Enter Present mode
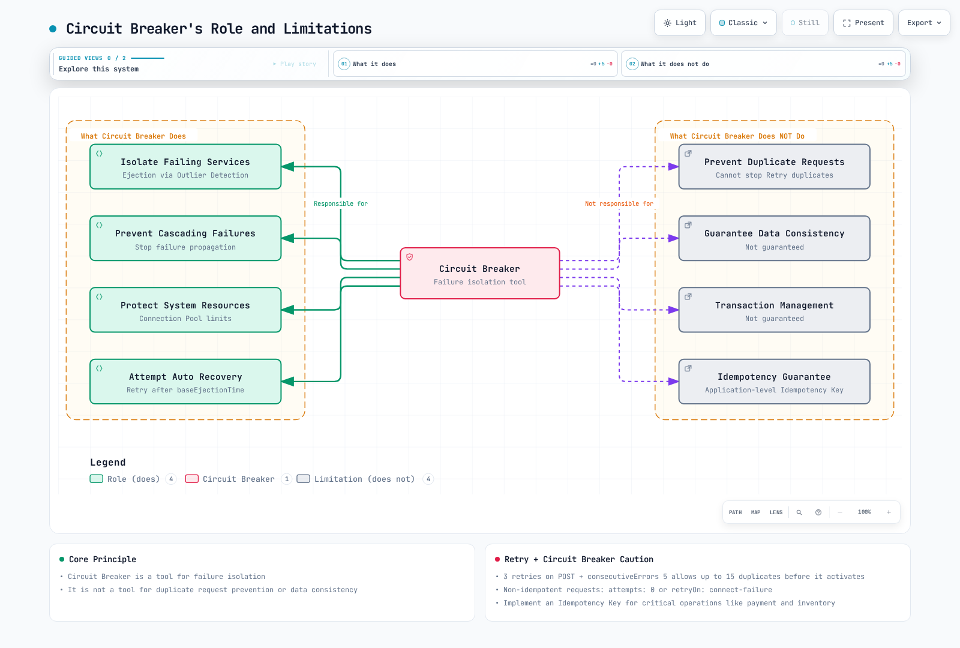This screenshot has height=648, width=960. [863, 23]
